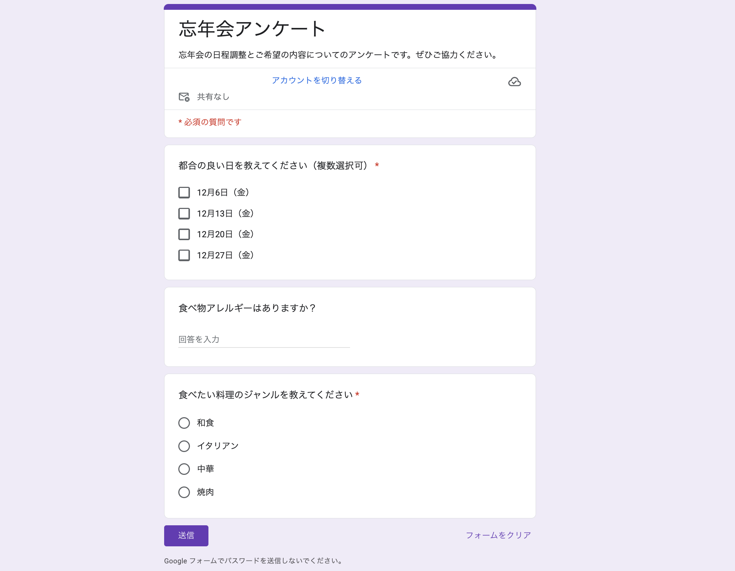Viewport: 735px width, 571px height.
Task: Select the 和食 option
Action: (x=184, y=423)
